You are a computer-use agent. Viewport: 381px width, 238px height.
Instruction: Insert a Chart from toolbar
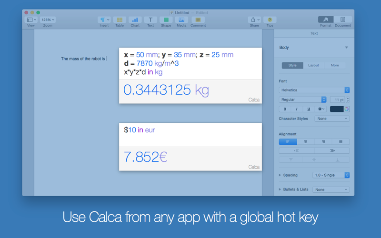point(135,20)
